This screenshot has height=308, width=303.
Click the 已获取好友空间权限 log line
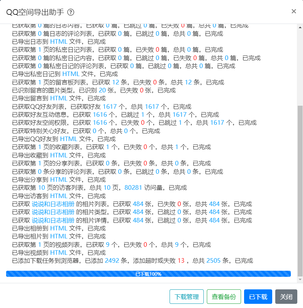click(x=134, y=123)
